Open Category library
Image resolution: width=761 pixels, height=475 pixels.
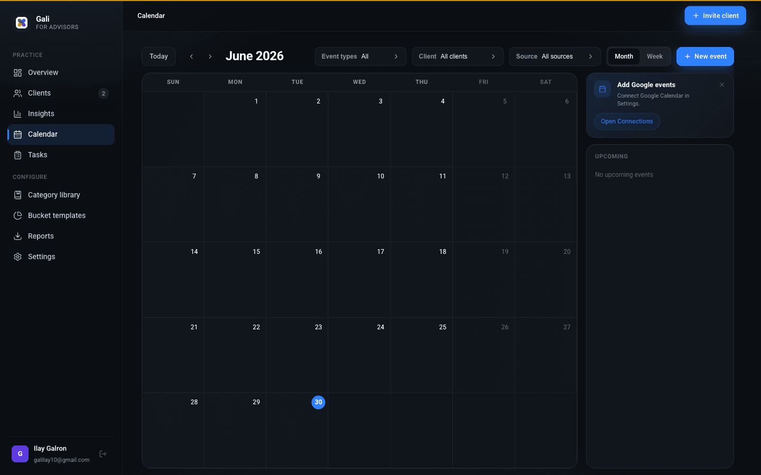[61, 195]
